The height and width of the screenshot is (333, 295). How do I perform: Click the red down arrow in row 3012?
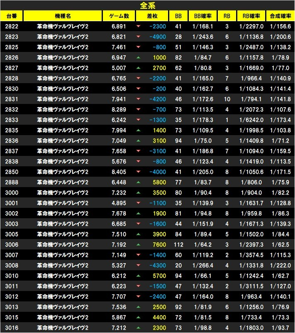coord(139,297)
